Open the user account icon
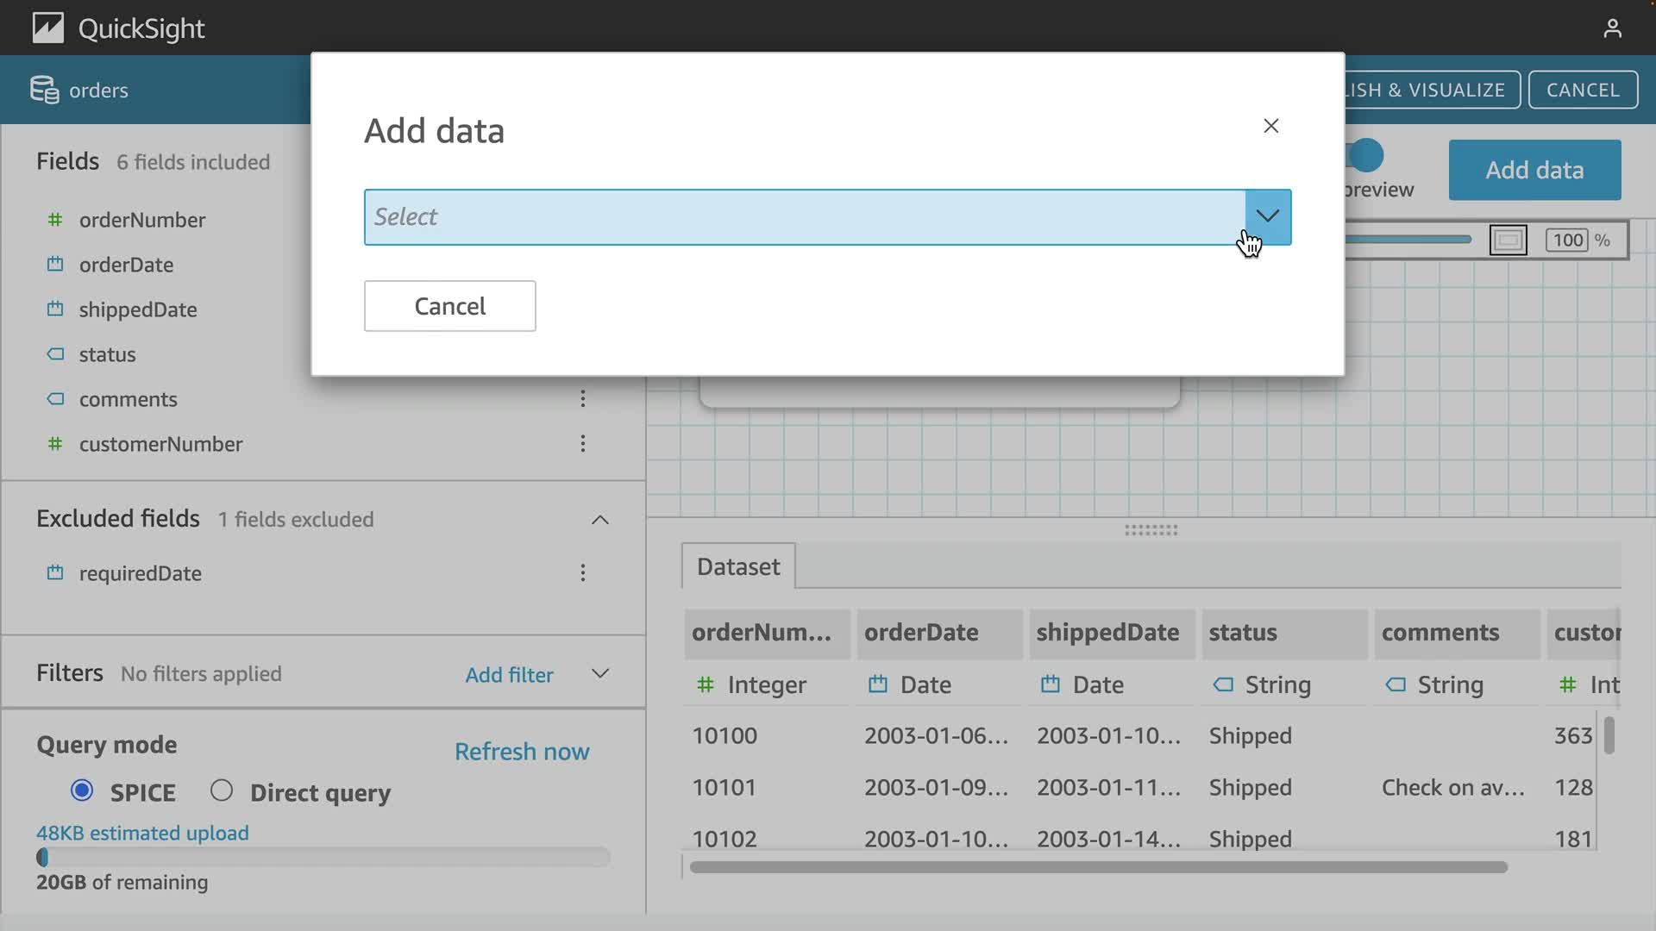The width and height of the screenshot is (1656, 931). tap(1612, 28)
